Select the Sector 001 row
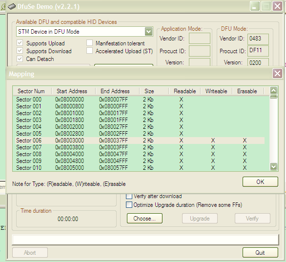Image resolution: width=286 pixels, height=262 pixels. (140, 106)
